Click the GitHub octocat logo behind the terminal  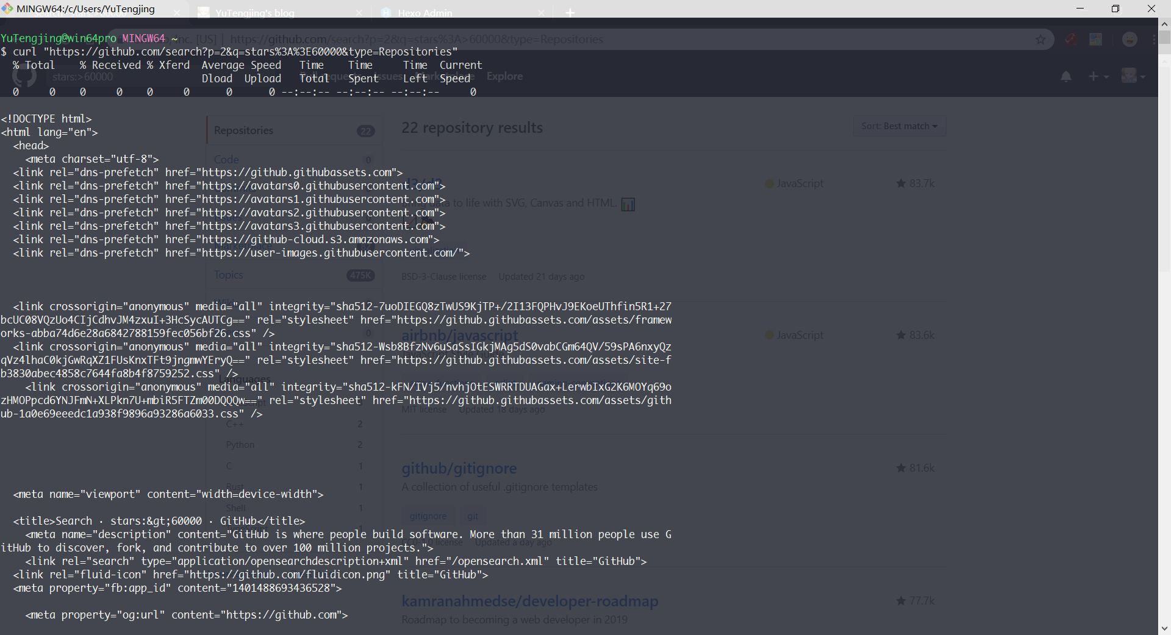24,77
